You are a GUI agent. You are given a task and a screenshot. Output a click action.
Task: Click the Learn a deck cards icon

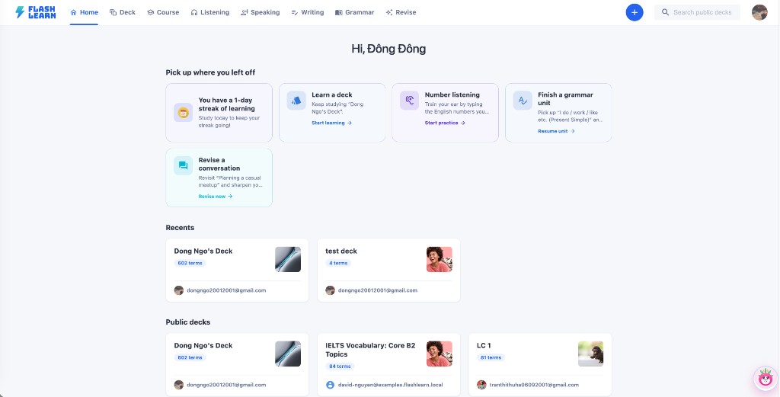296,101
